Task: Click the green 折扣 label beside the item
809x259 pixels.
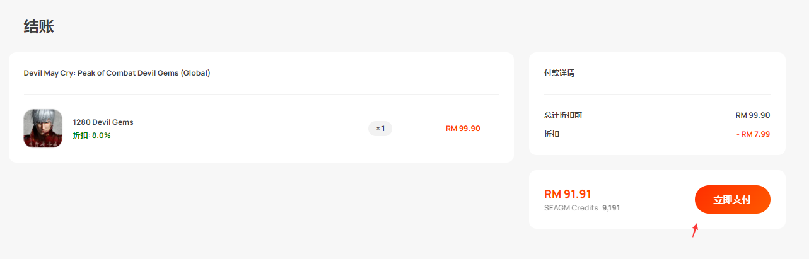Action: click(x=80, y=135)
